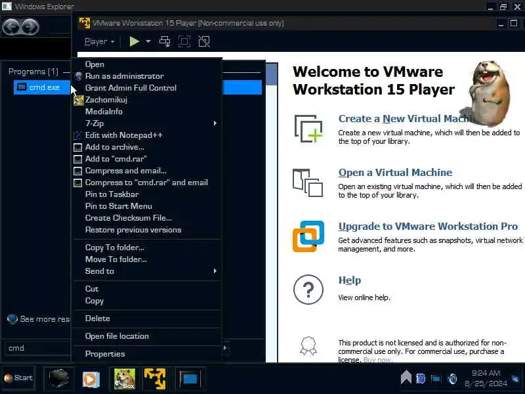Click the Create a New Virtual Machine icon
Viewport: 525px width, 394px height.
pyautogui.click(x=308, y=129)
